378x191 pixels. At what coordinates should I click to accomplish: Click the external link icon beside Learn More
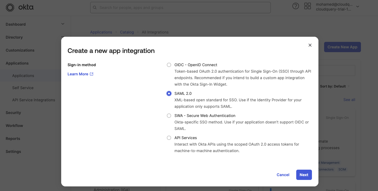tap(92, 74)
